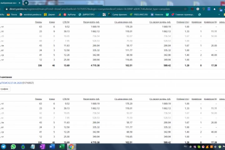Select click price 178.20 in campaign table
Viewport: 225px width, 150px height.
point(129,104)
